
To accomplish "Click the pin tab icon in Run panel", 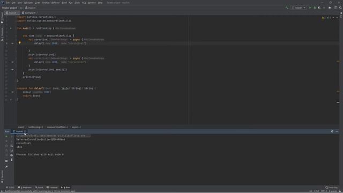I will pyautogui.click(x=6, y=167).
